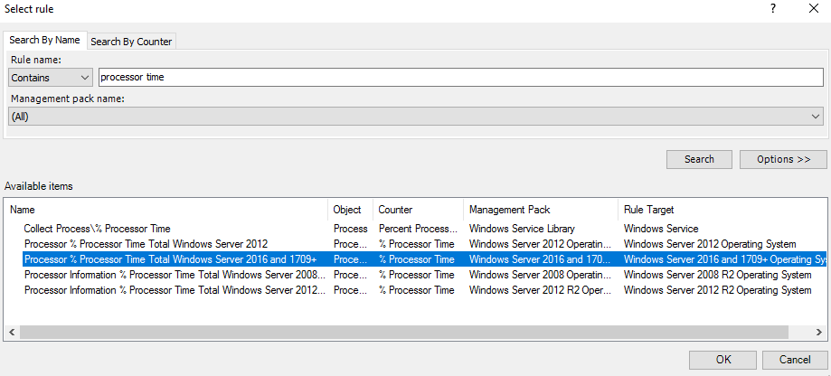Switch to the Search By Counter tab
The image size is (831, 376).
pos(131,42)
